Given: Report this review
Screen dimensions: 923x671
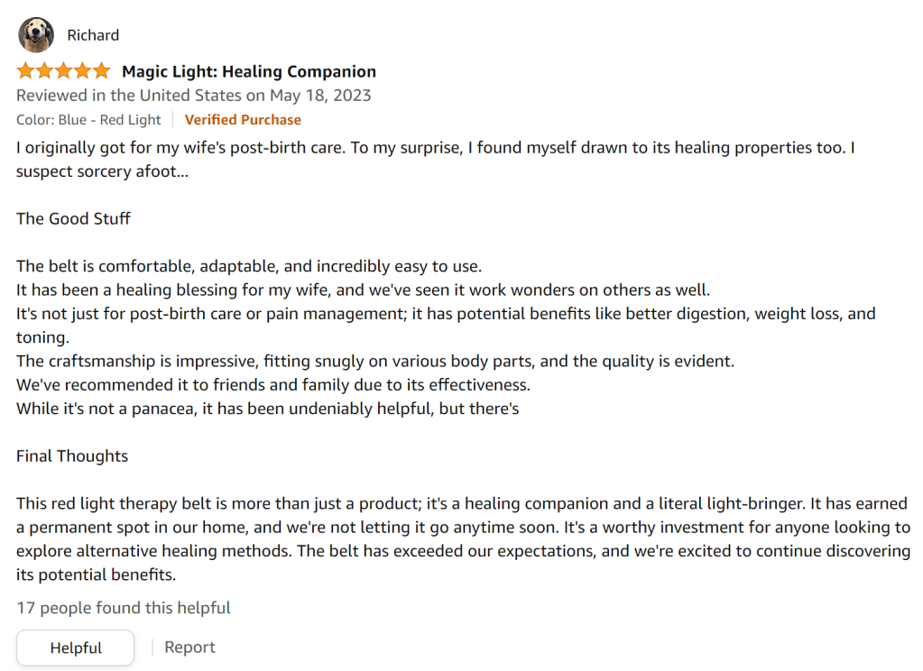Looking at the screenshot, I should coord(189,647).
